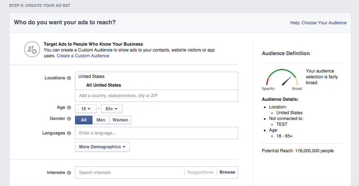Select All genders toggle
359x186 pixels.
pyautogui.click(x=84, y=120)
